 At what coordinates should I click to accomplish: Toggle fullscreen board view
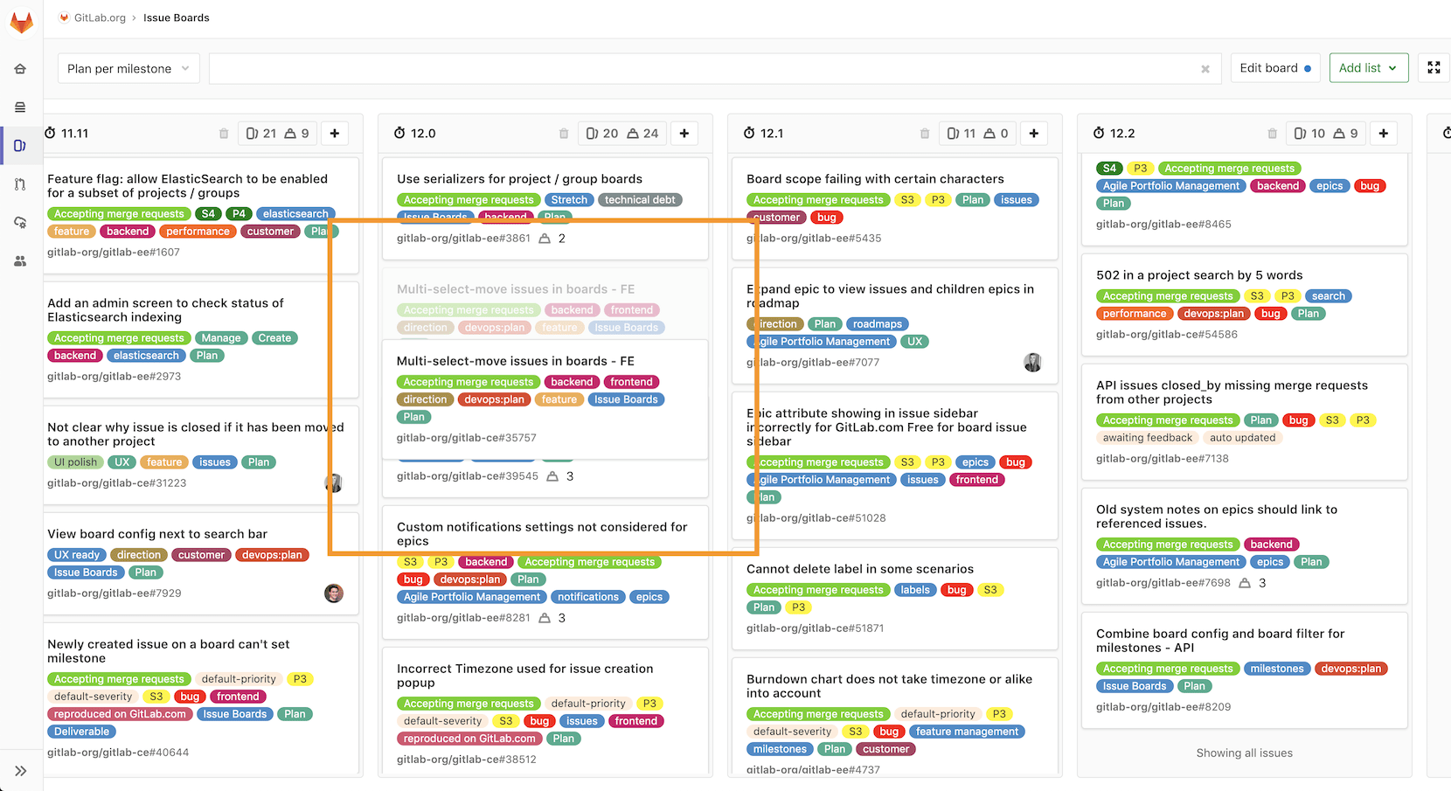coord(1434,67)
